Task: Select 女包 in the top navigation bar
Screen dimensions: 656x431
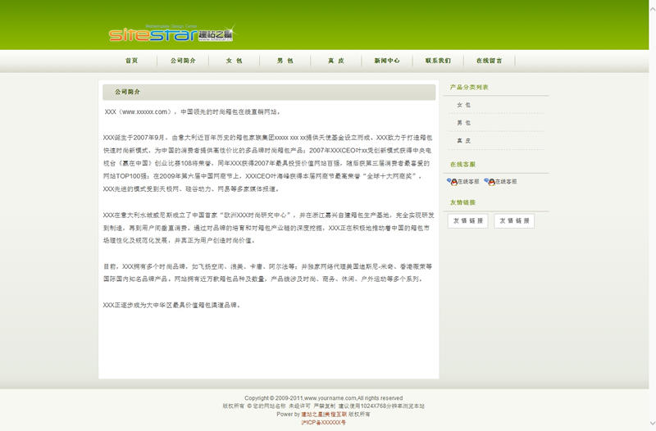Action: point(234,61)
